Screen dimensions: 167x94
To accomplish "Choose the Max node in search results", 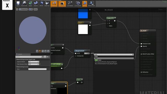I will click(114, 58).
